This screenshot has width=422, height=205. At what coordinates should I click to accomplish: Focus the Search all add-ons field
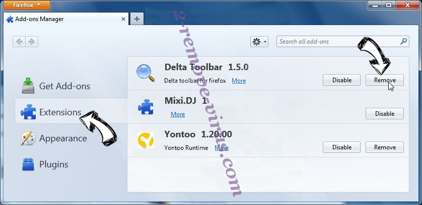click(x=342, y=42)
